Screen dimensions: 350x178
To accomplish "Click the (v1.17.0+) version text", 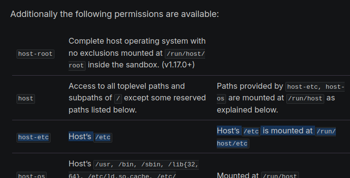I will [178, 65].
